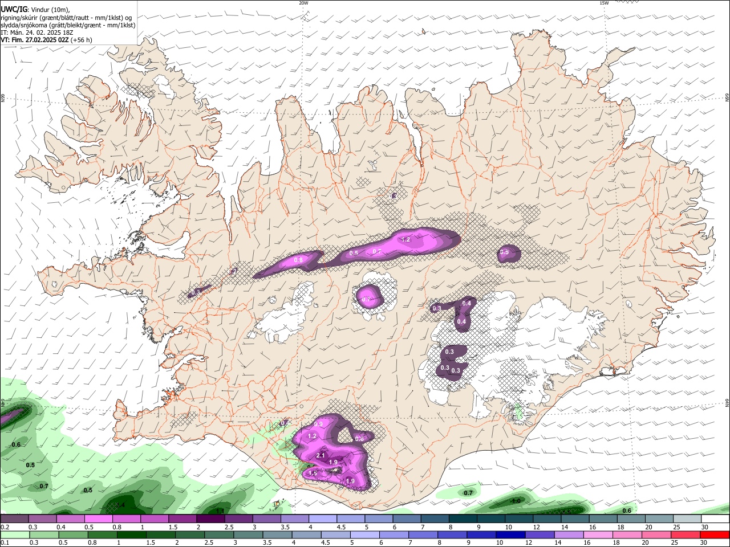Select the "30" label on the upper legend
This screenshot has height=547, width=730.
[704, 527]
